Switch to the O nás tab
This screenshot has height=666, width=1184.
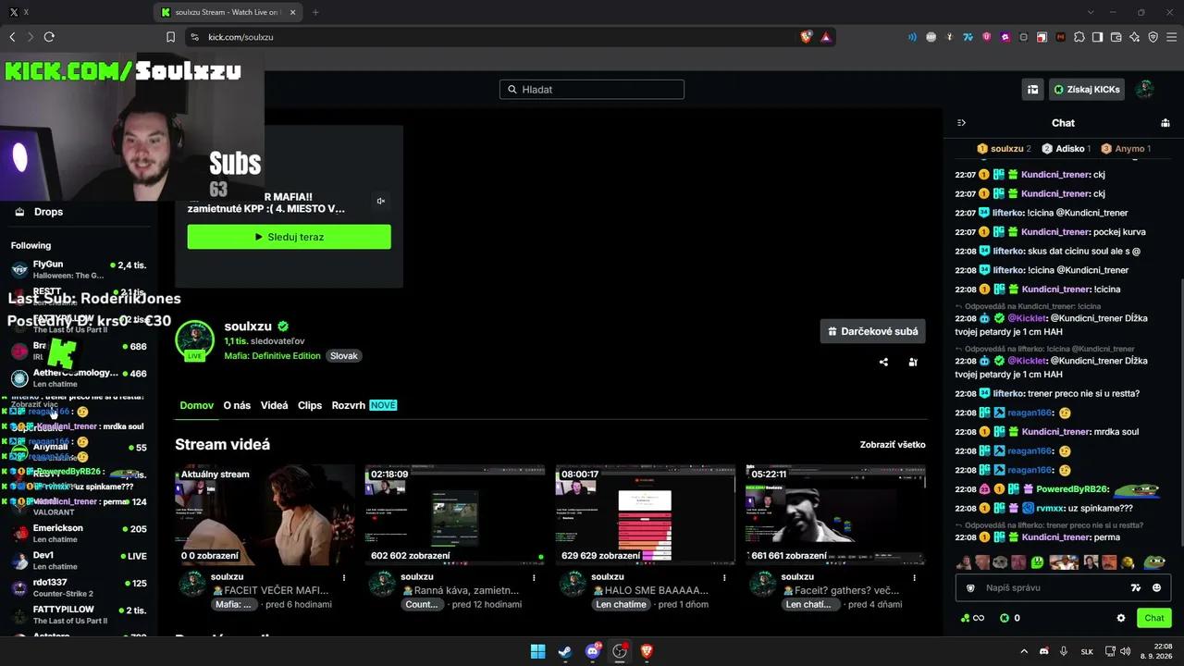[x=237, y=405]
